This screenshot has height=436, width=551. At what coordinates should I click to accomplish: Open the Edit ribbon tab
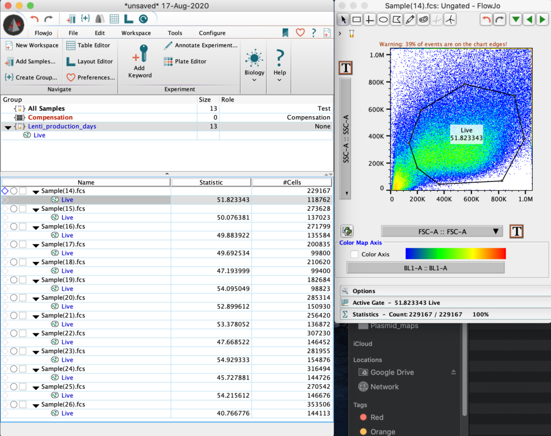(x=100, y=33)
